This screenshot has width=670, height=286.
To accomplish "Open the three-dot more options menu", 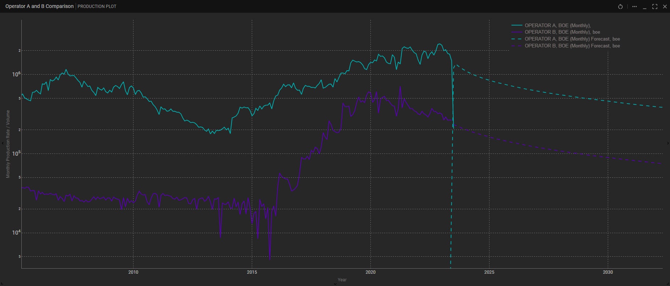I will [x=634, y=7].
